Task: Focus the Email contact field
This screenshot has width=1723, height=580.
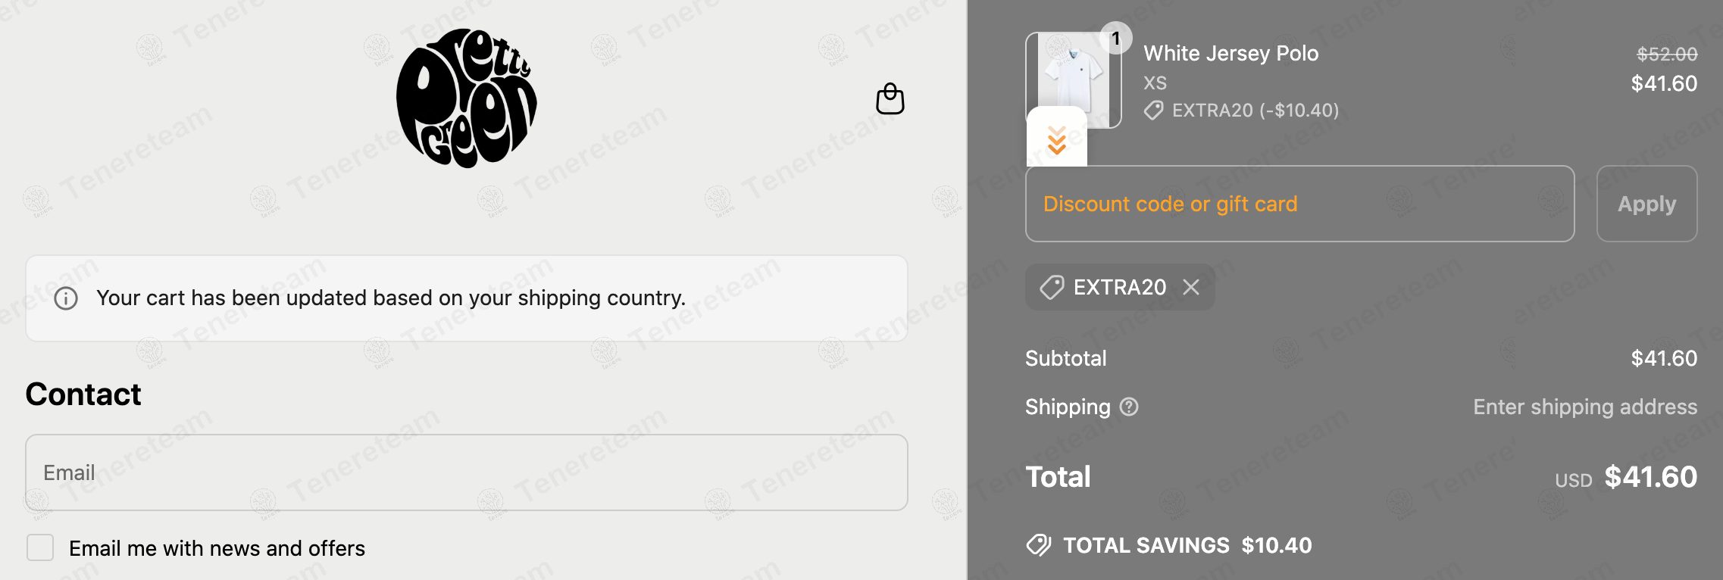Action: click(x=466, y=472)
